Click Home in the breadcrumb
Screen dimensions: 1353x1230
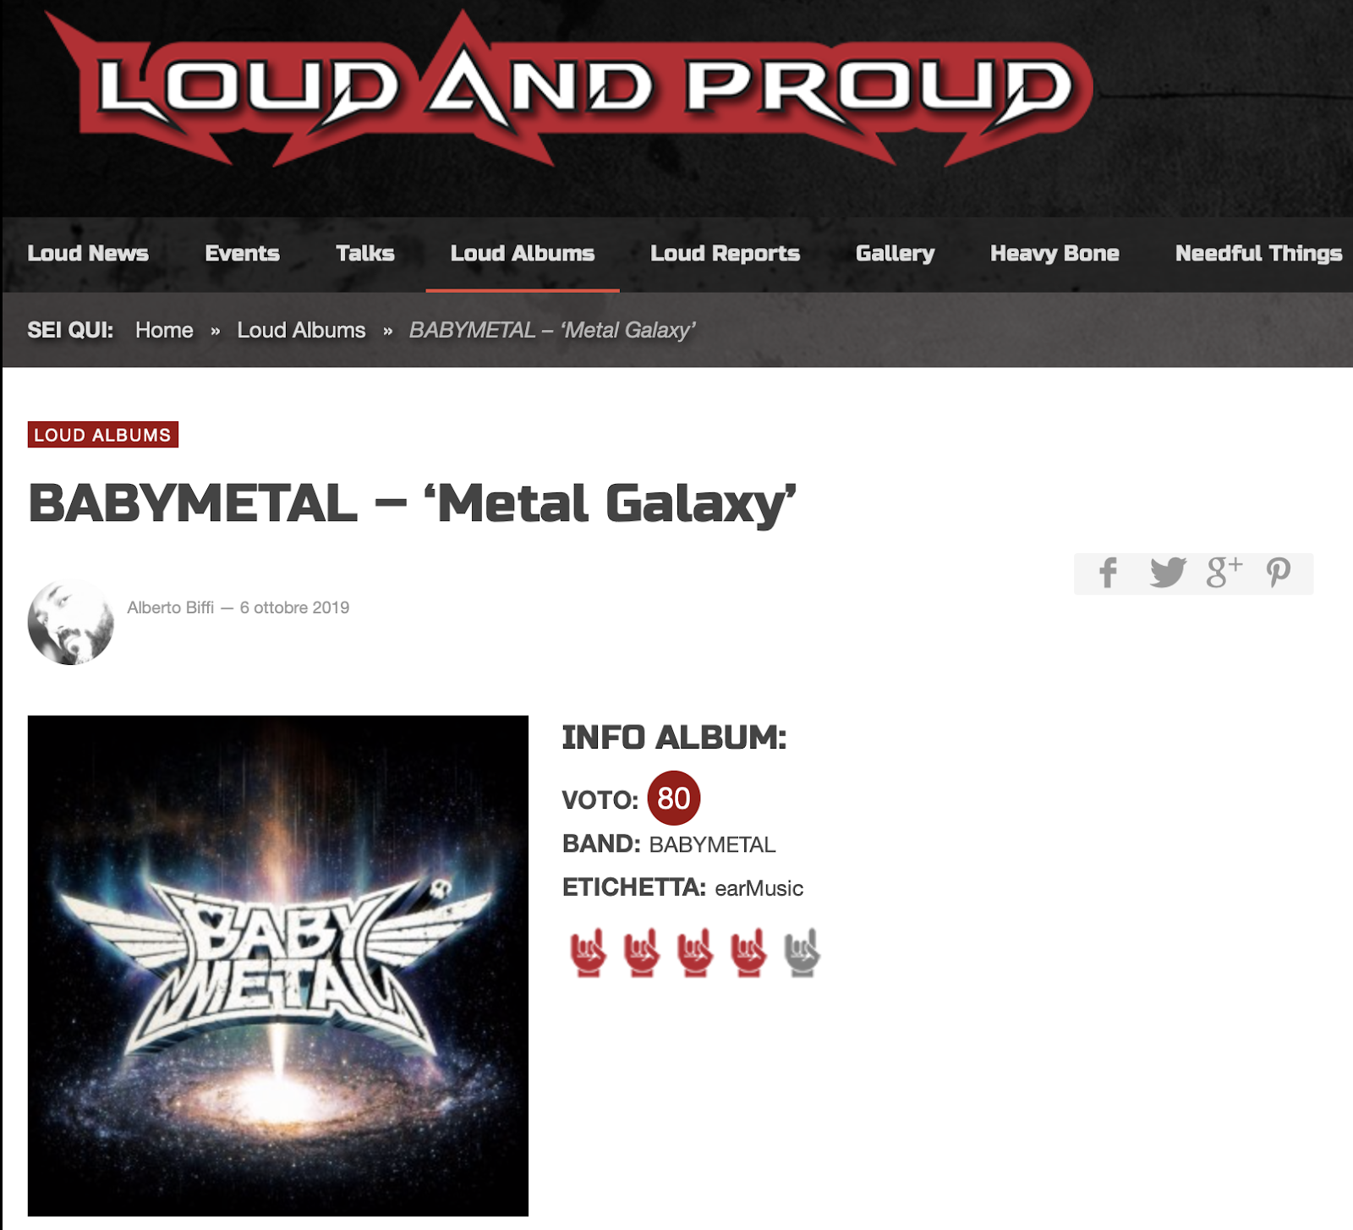tap(164, 330)
